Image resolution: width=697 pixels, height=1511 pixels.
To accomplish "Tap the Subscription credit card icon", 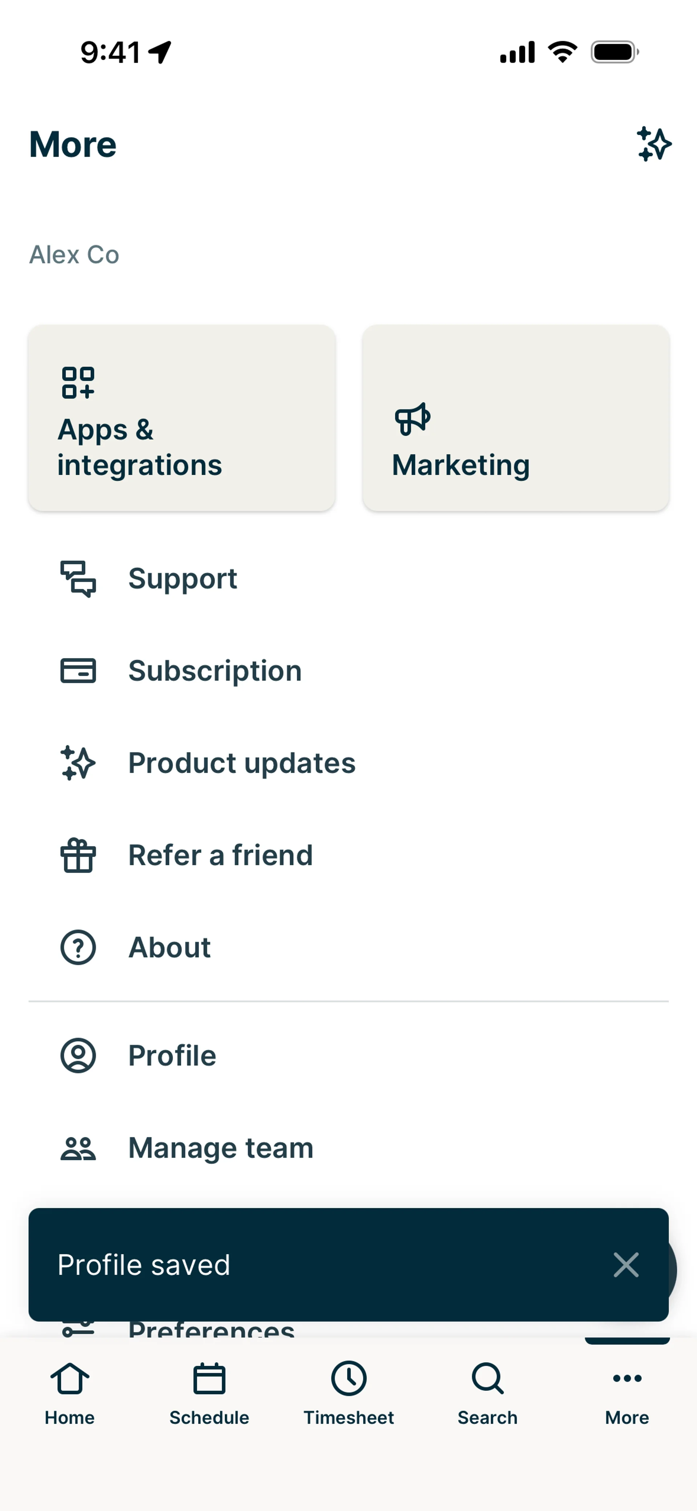I will [78, 671].
